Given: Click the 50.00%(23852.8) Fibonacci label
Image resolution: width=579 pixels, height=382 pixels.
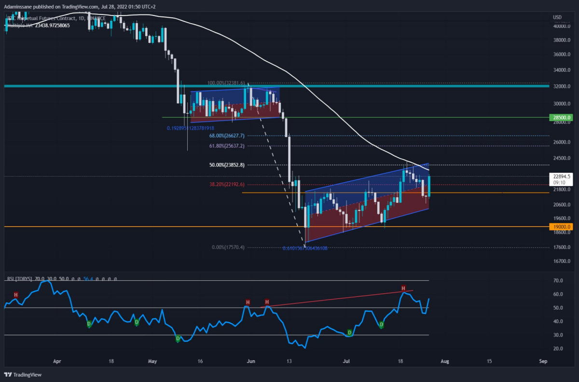Looking at the screenshot, I should [227, 165].
